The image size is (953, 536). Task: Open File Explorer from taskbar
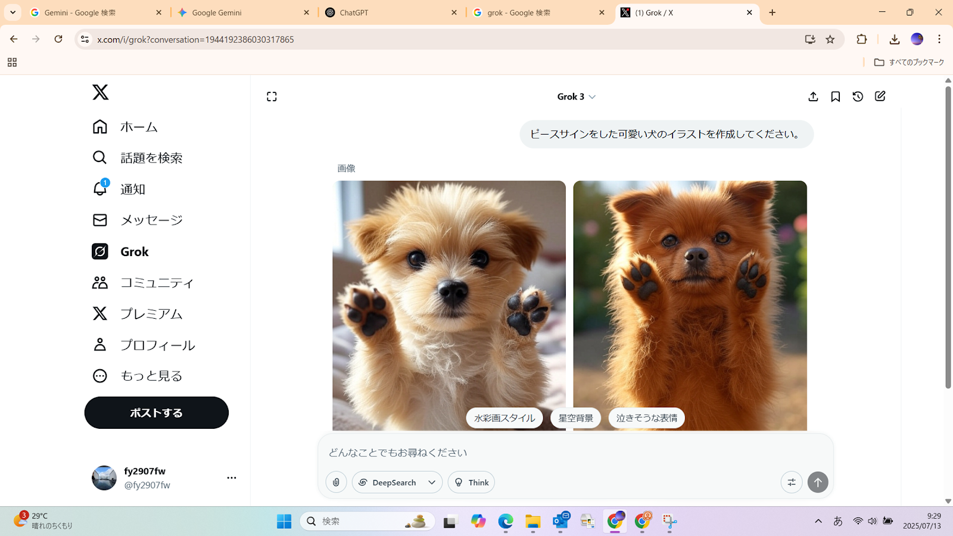point(533,522)
